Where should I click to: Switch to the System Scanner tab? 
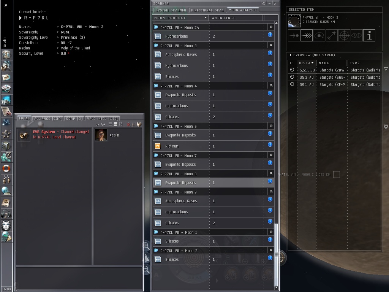tap(171, 10)
